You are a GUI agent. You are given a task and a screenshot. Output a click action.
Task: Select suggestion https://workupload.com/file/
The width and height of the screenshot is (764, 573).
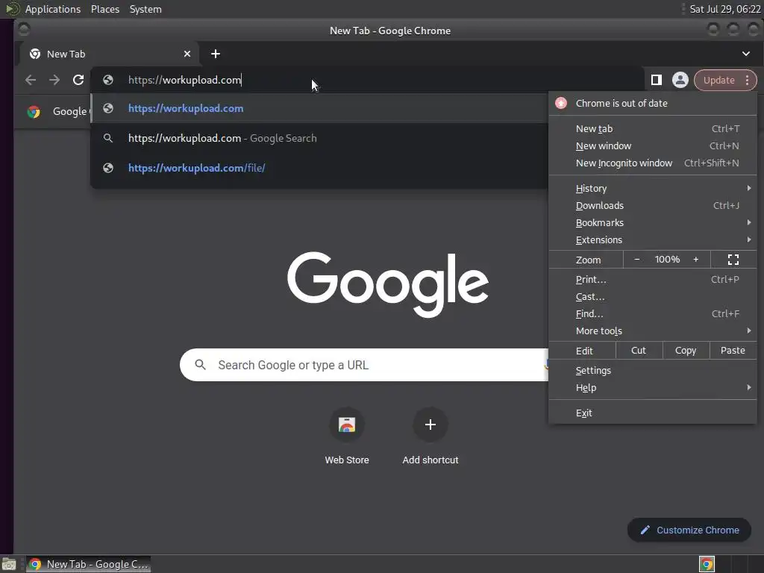tap(319, 168)
